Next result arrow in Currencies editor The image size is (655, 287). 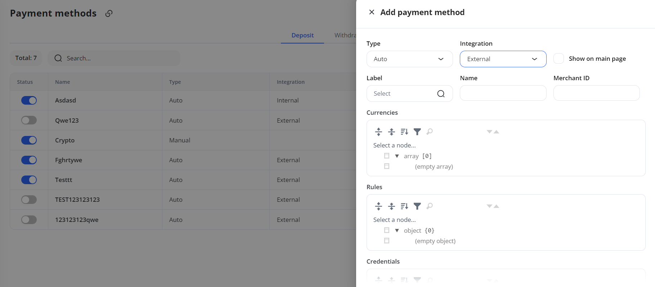click(x=489, y=132)
